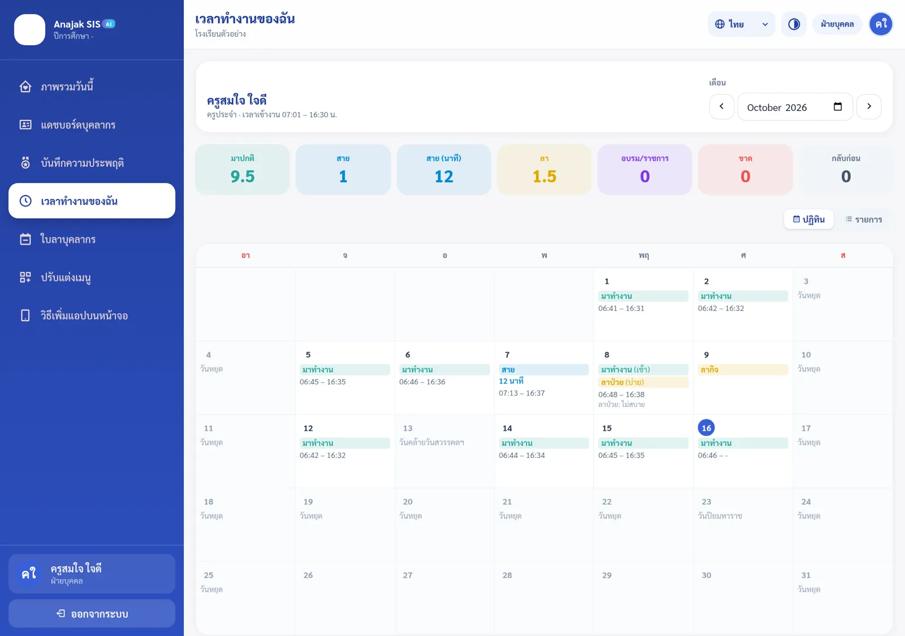Click ลาป่วย: ไม่สบาย note on day 8
The height and width of the screenshot is (636, 905).
622,405
